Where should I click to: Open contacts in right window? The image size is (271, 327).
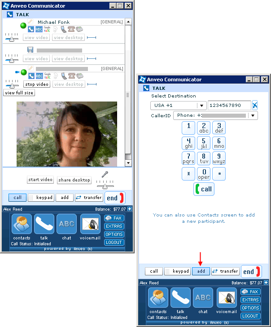coord(158,298)
